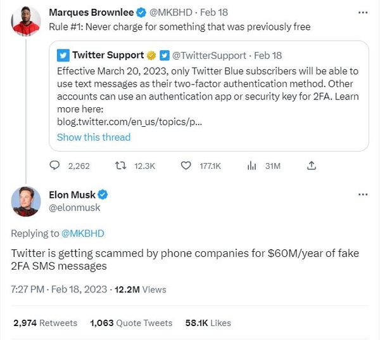View the 2,974 Retweets list
The image size is (380, 340).
tap(45, 323)
